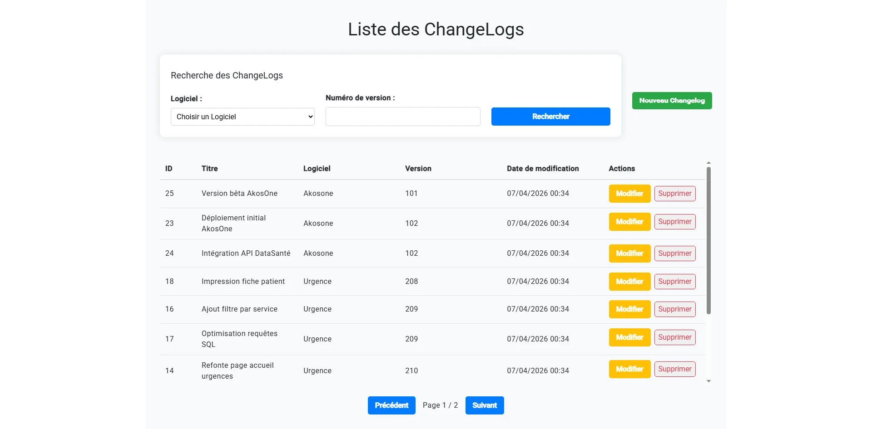The width and height of the screenshot is (872, 429).
Task: Click the Rechercher button
Action: 550,117
